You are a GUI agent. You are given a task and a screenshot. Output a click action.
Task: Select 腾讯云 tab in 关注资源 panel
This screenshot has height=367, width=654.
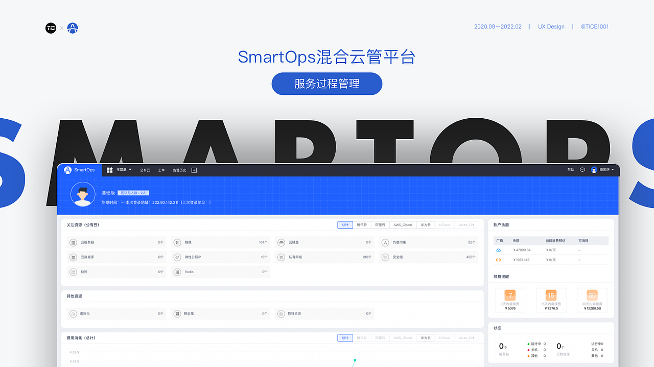click(x=362, y=225)
